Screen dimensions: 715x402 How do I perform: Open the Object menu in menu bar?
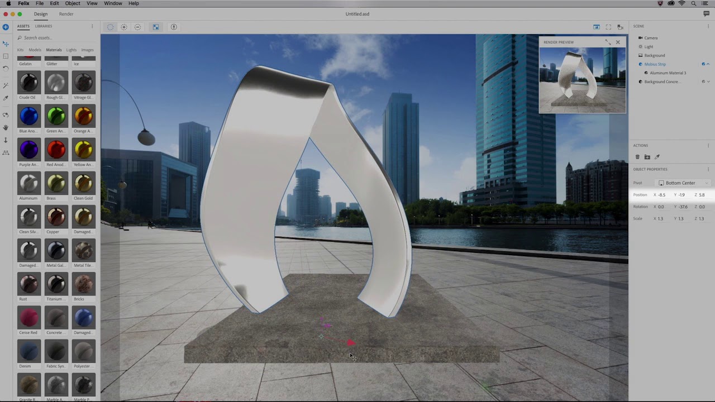(72, 3)
